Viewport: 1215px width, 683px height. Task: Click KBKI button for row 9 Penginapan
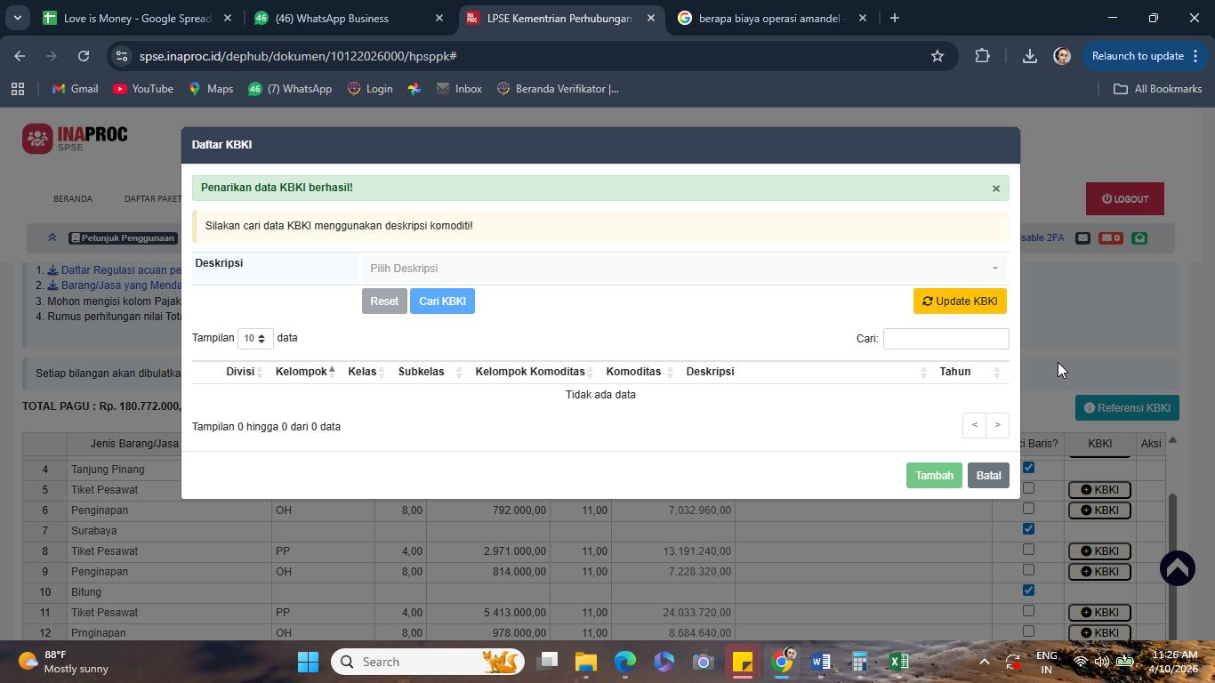[1099, 572]
